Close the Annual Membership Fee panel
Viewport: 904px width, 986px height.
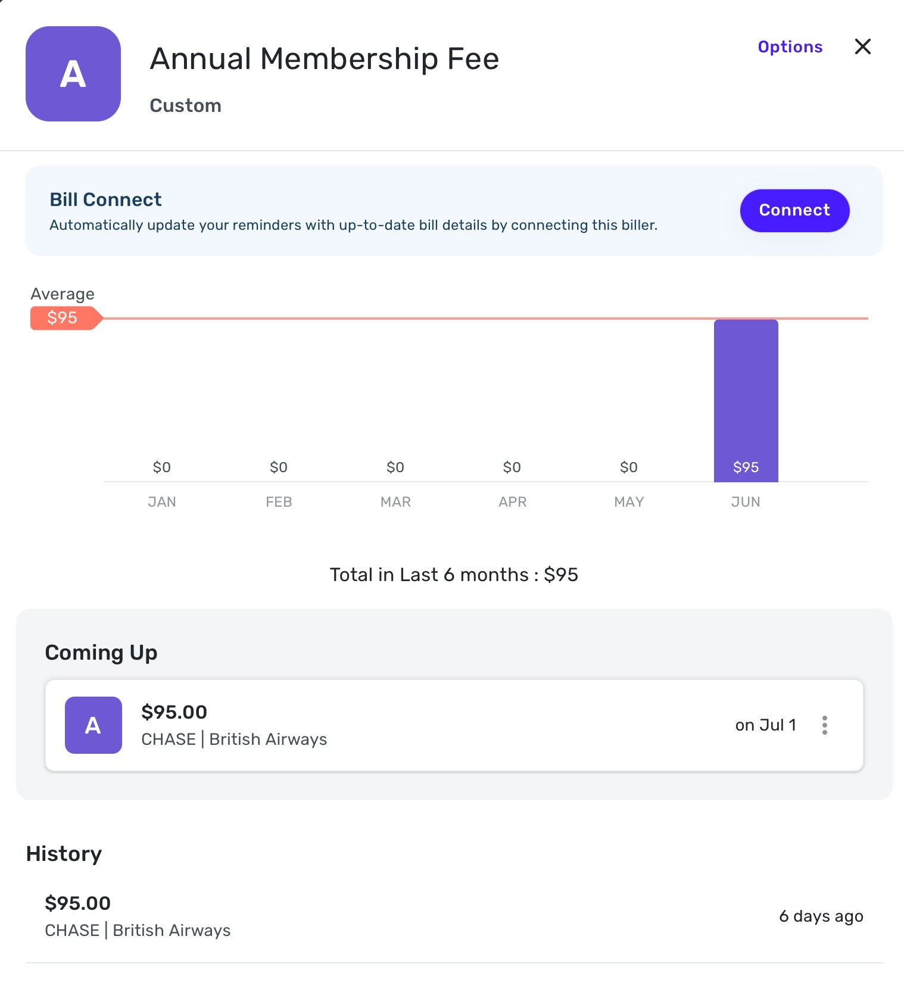pyautogui.click(x=862, y=46)
